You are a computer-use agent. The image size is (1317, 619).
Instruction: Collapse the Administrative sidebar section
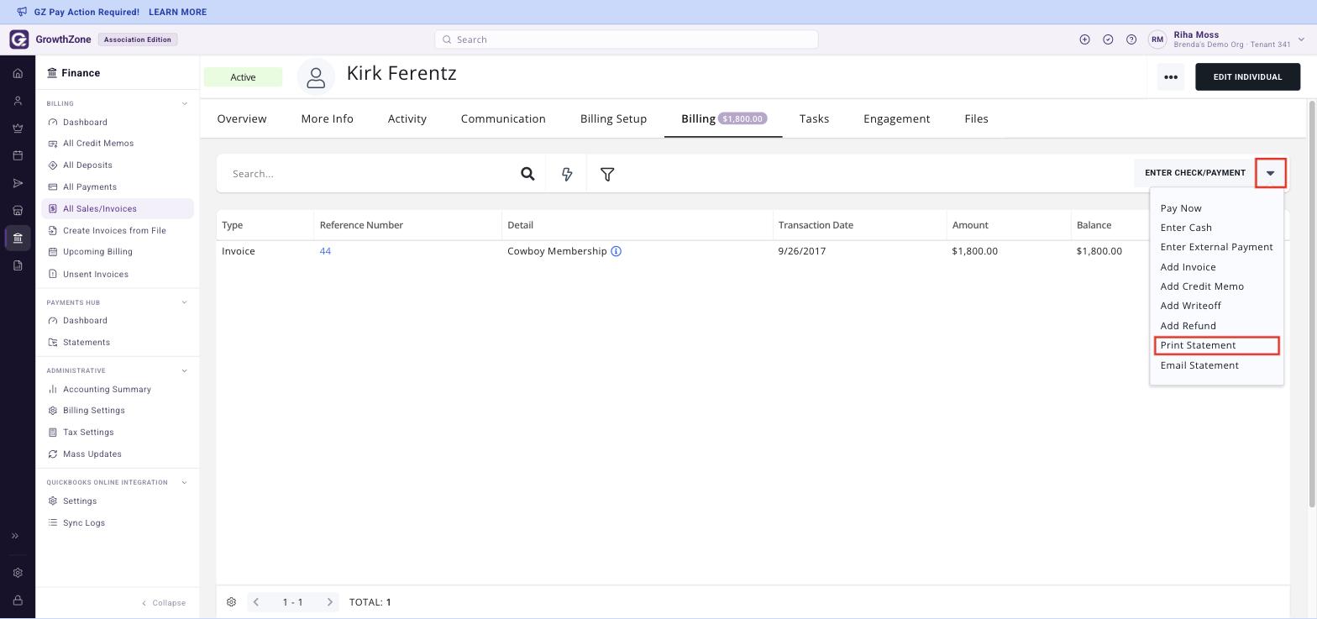pyautogui.click(x=185, y=370)
